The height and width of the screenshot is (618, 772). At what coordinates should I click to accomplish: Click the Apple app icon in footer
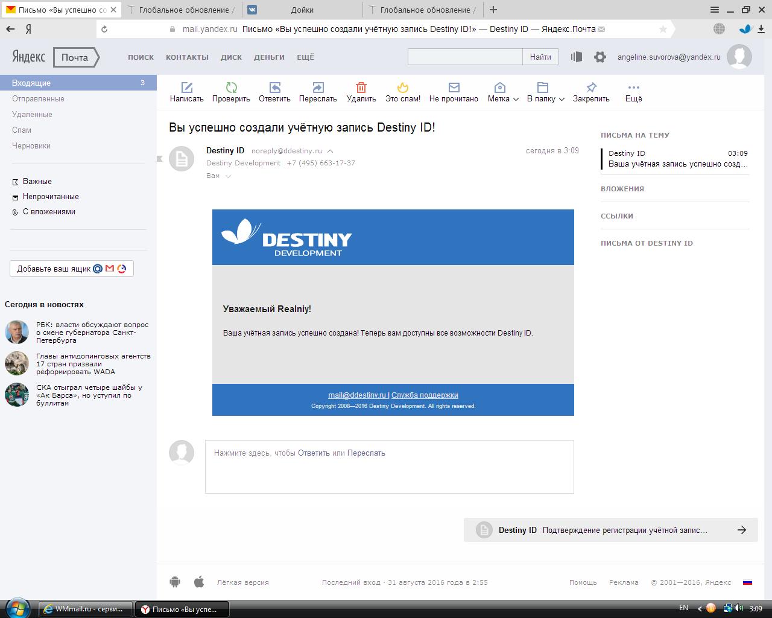[x=198, y=582]
